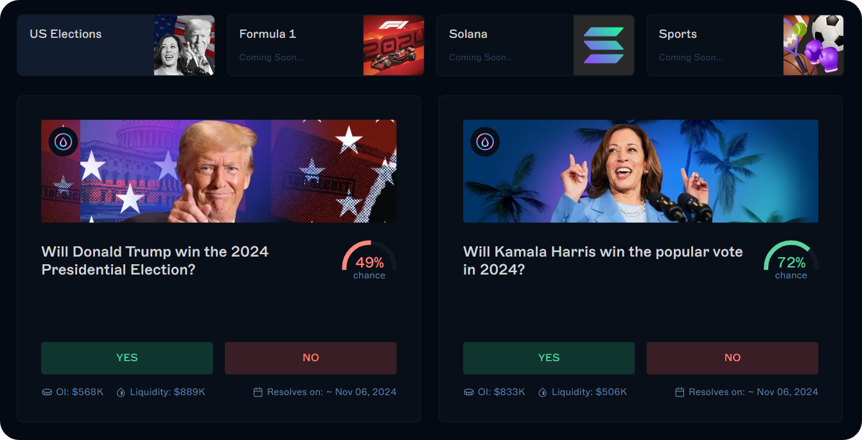The height and width of the screenshot is (440, 862).
Task: Switch to the Solana category tab
Action: pyautogui.click(x=535, y=46)
